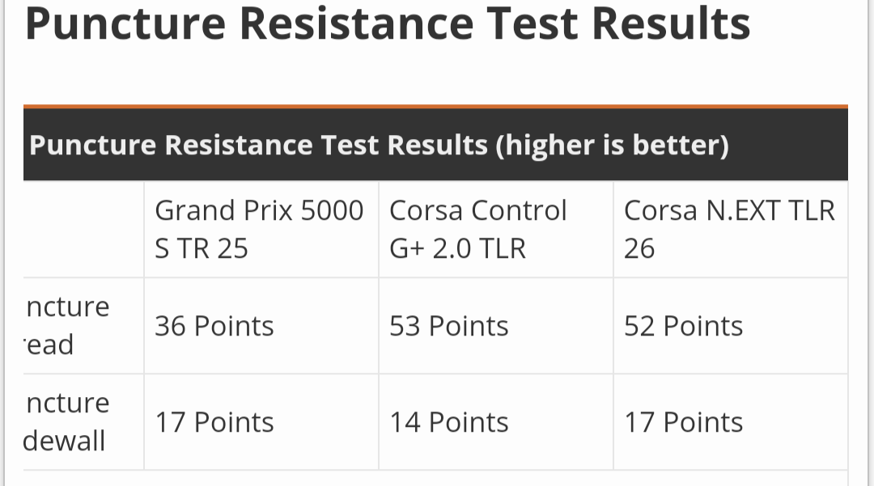
Task: Click the table caption reading "higher is better"
Action: [x=379, y=146]
